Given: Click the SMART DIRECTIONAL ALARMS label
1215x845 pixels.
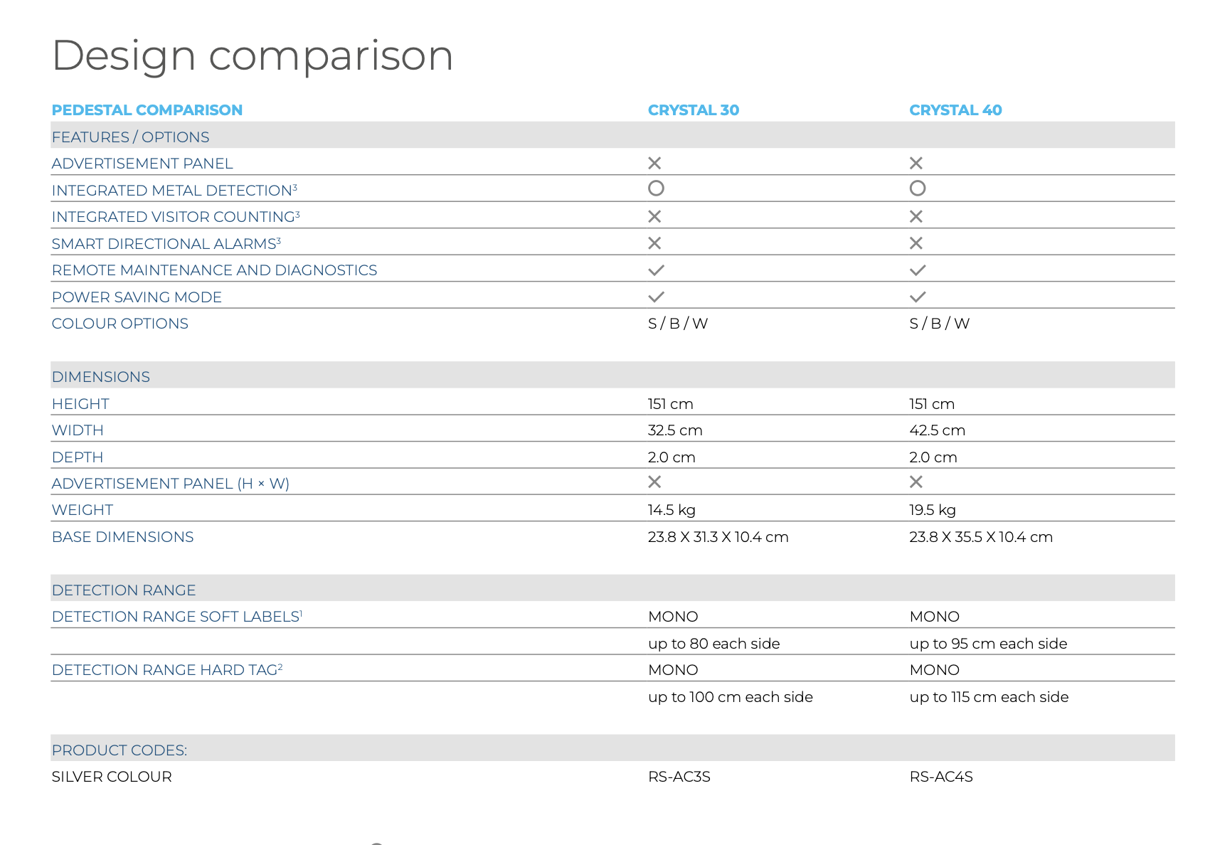Looking at the screenshot, I should (x=166, y=244).
